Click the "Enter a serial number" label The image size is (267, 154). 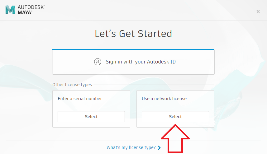[x=80, y=99]
